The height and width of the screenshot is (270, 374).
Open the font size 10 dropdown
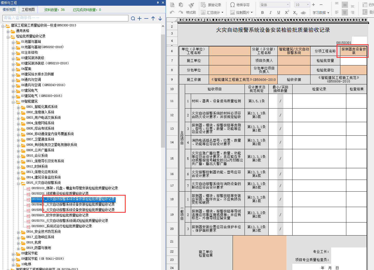(308, 5)
